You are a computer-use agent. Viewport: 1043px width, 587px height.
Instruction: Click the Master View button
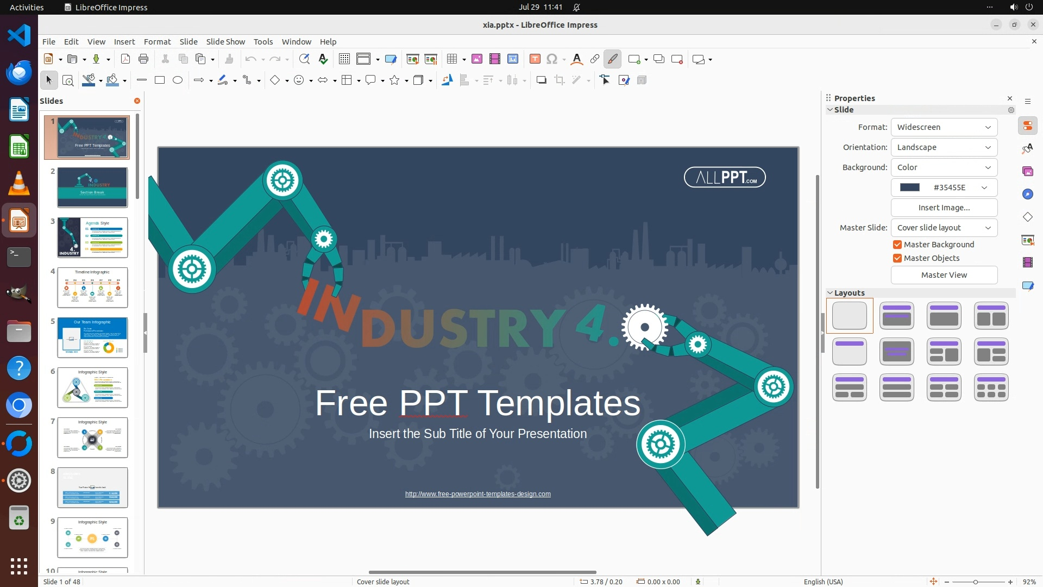click(x=944, y=275)
